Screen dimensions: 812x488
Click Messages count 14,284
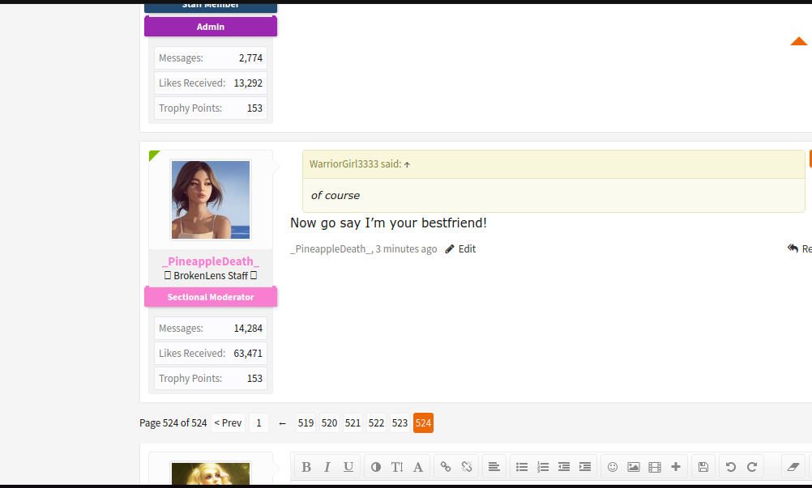(248, 329)
